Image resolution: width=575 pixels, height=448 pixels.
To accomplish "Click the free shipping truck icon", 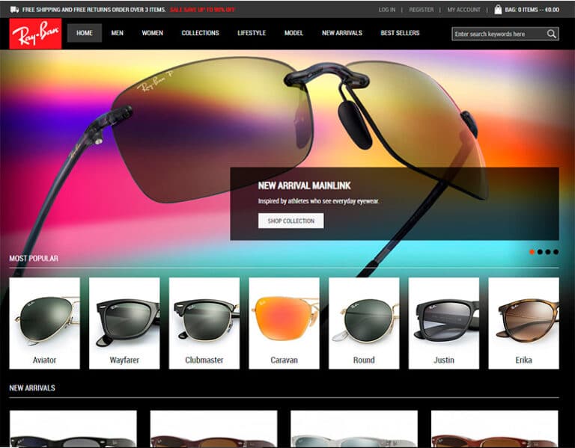I will (15, 10).
